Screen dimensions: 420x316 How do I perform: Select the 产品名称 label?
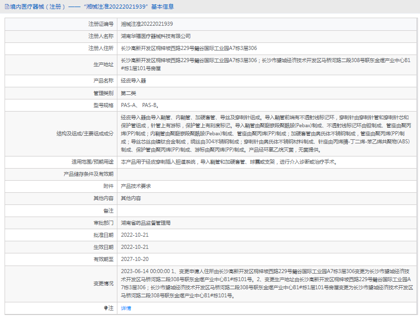(x=103, y=81)
